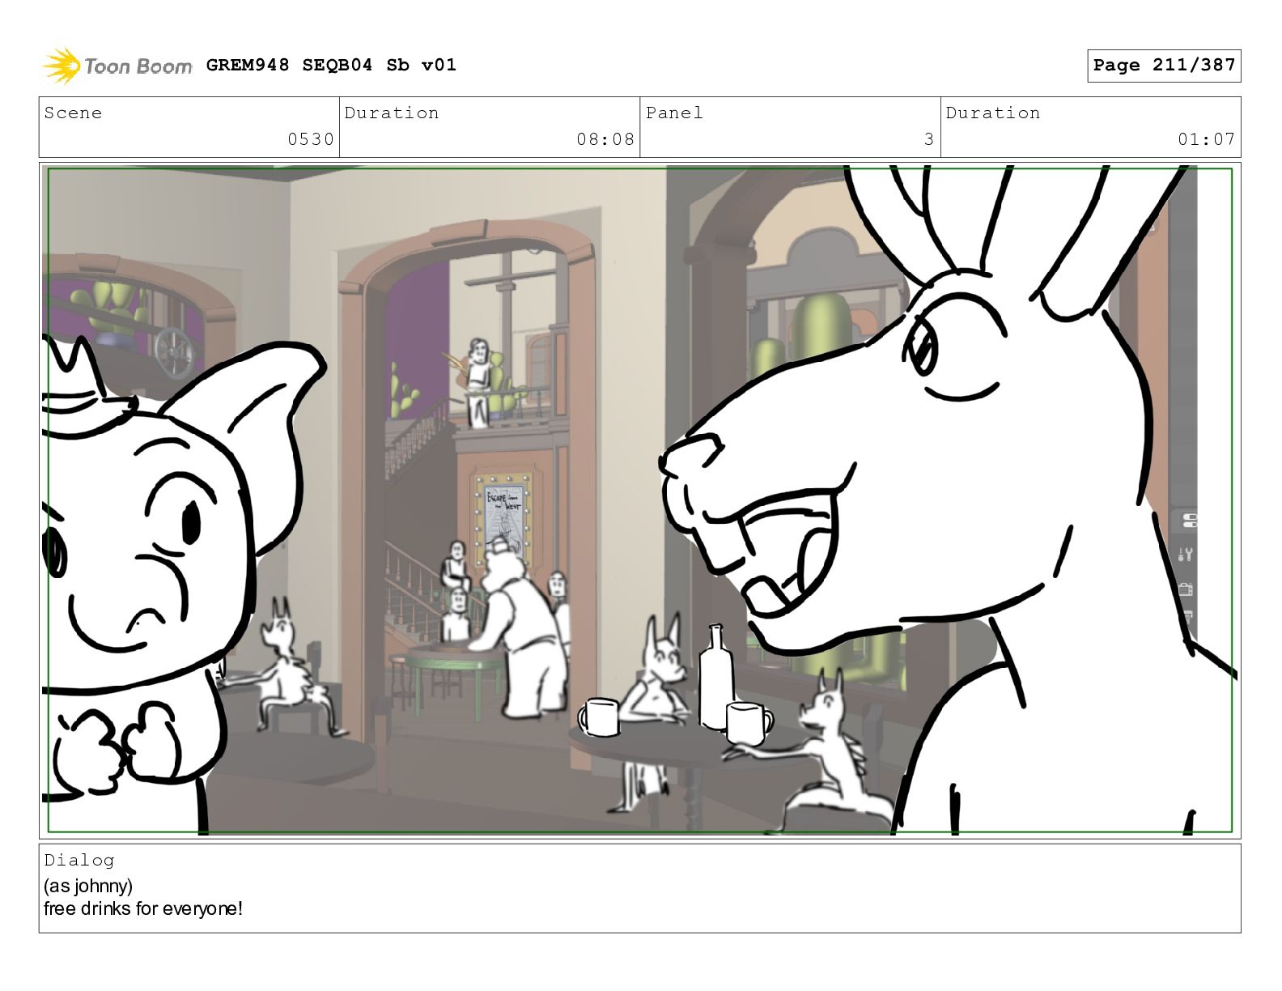Click the camera icon in the backdrop sidebar
Screen dimensions: 1282x991
1186,589
